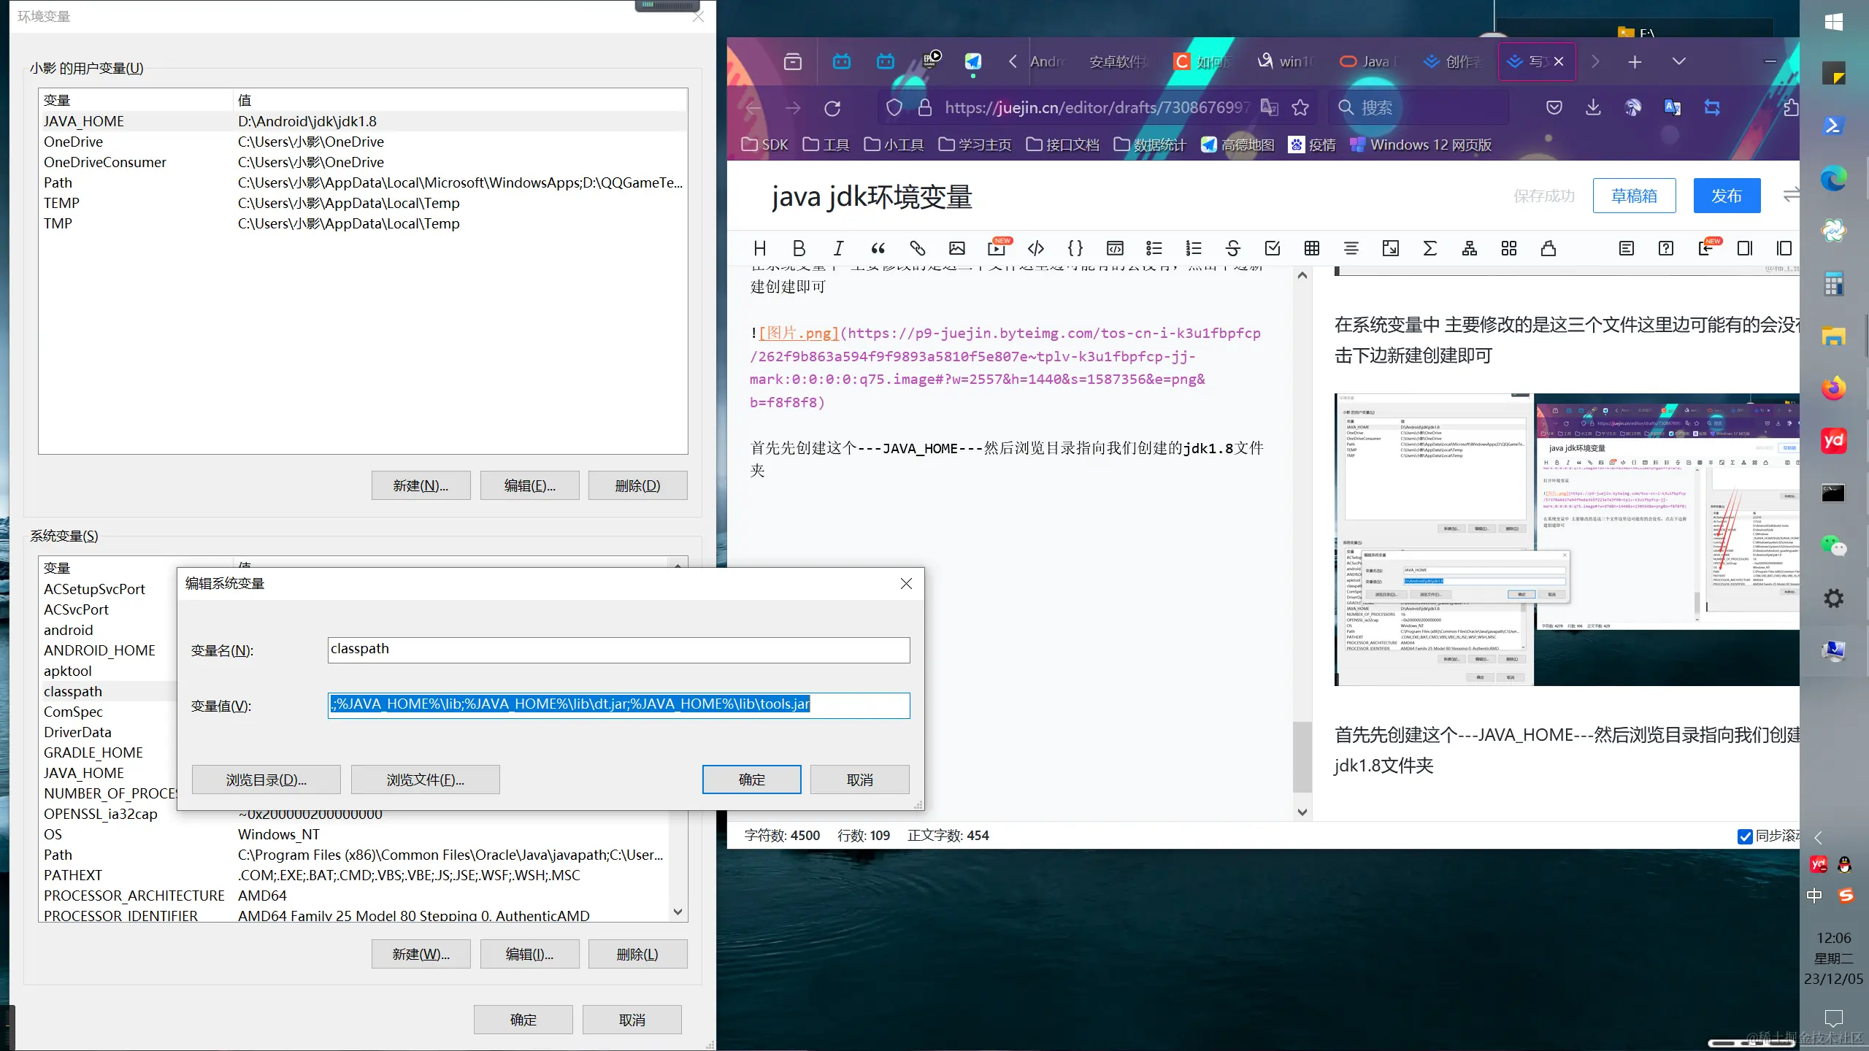Insert a video using the NEW video icon
The width and height of the screenshot is (1869, 1051).
coord(997,248)
